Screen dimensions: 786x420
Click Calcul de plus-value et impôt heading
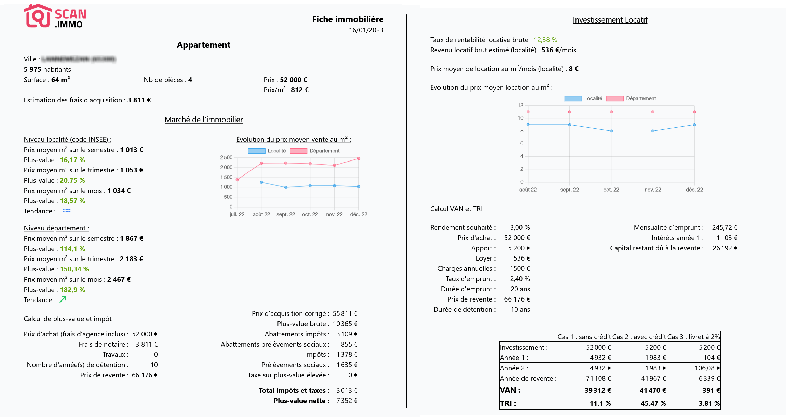pos(68,319)
